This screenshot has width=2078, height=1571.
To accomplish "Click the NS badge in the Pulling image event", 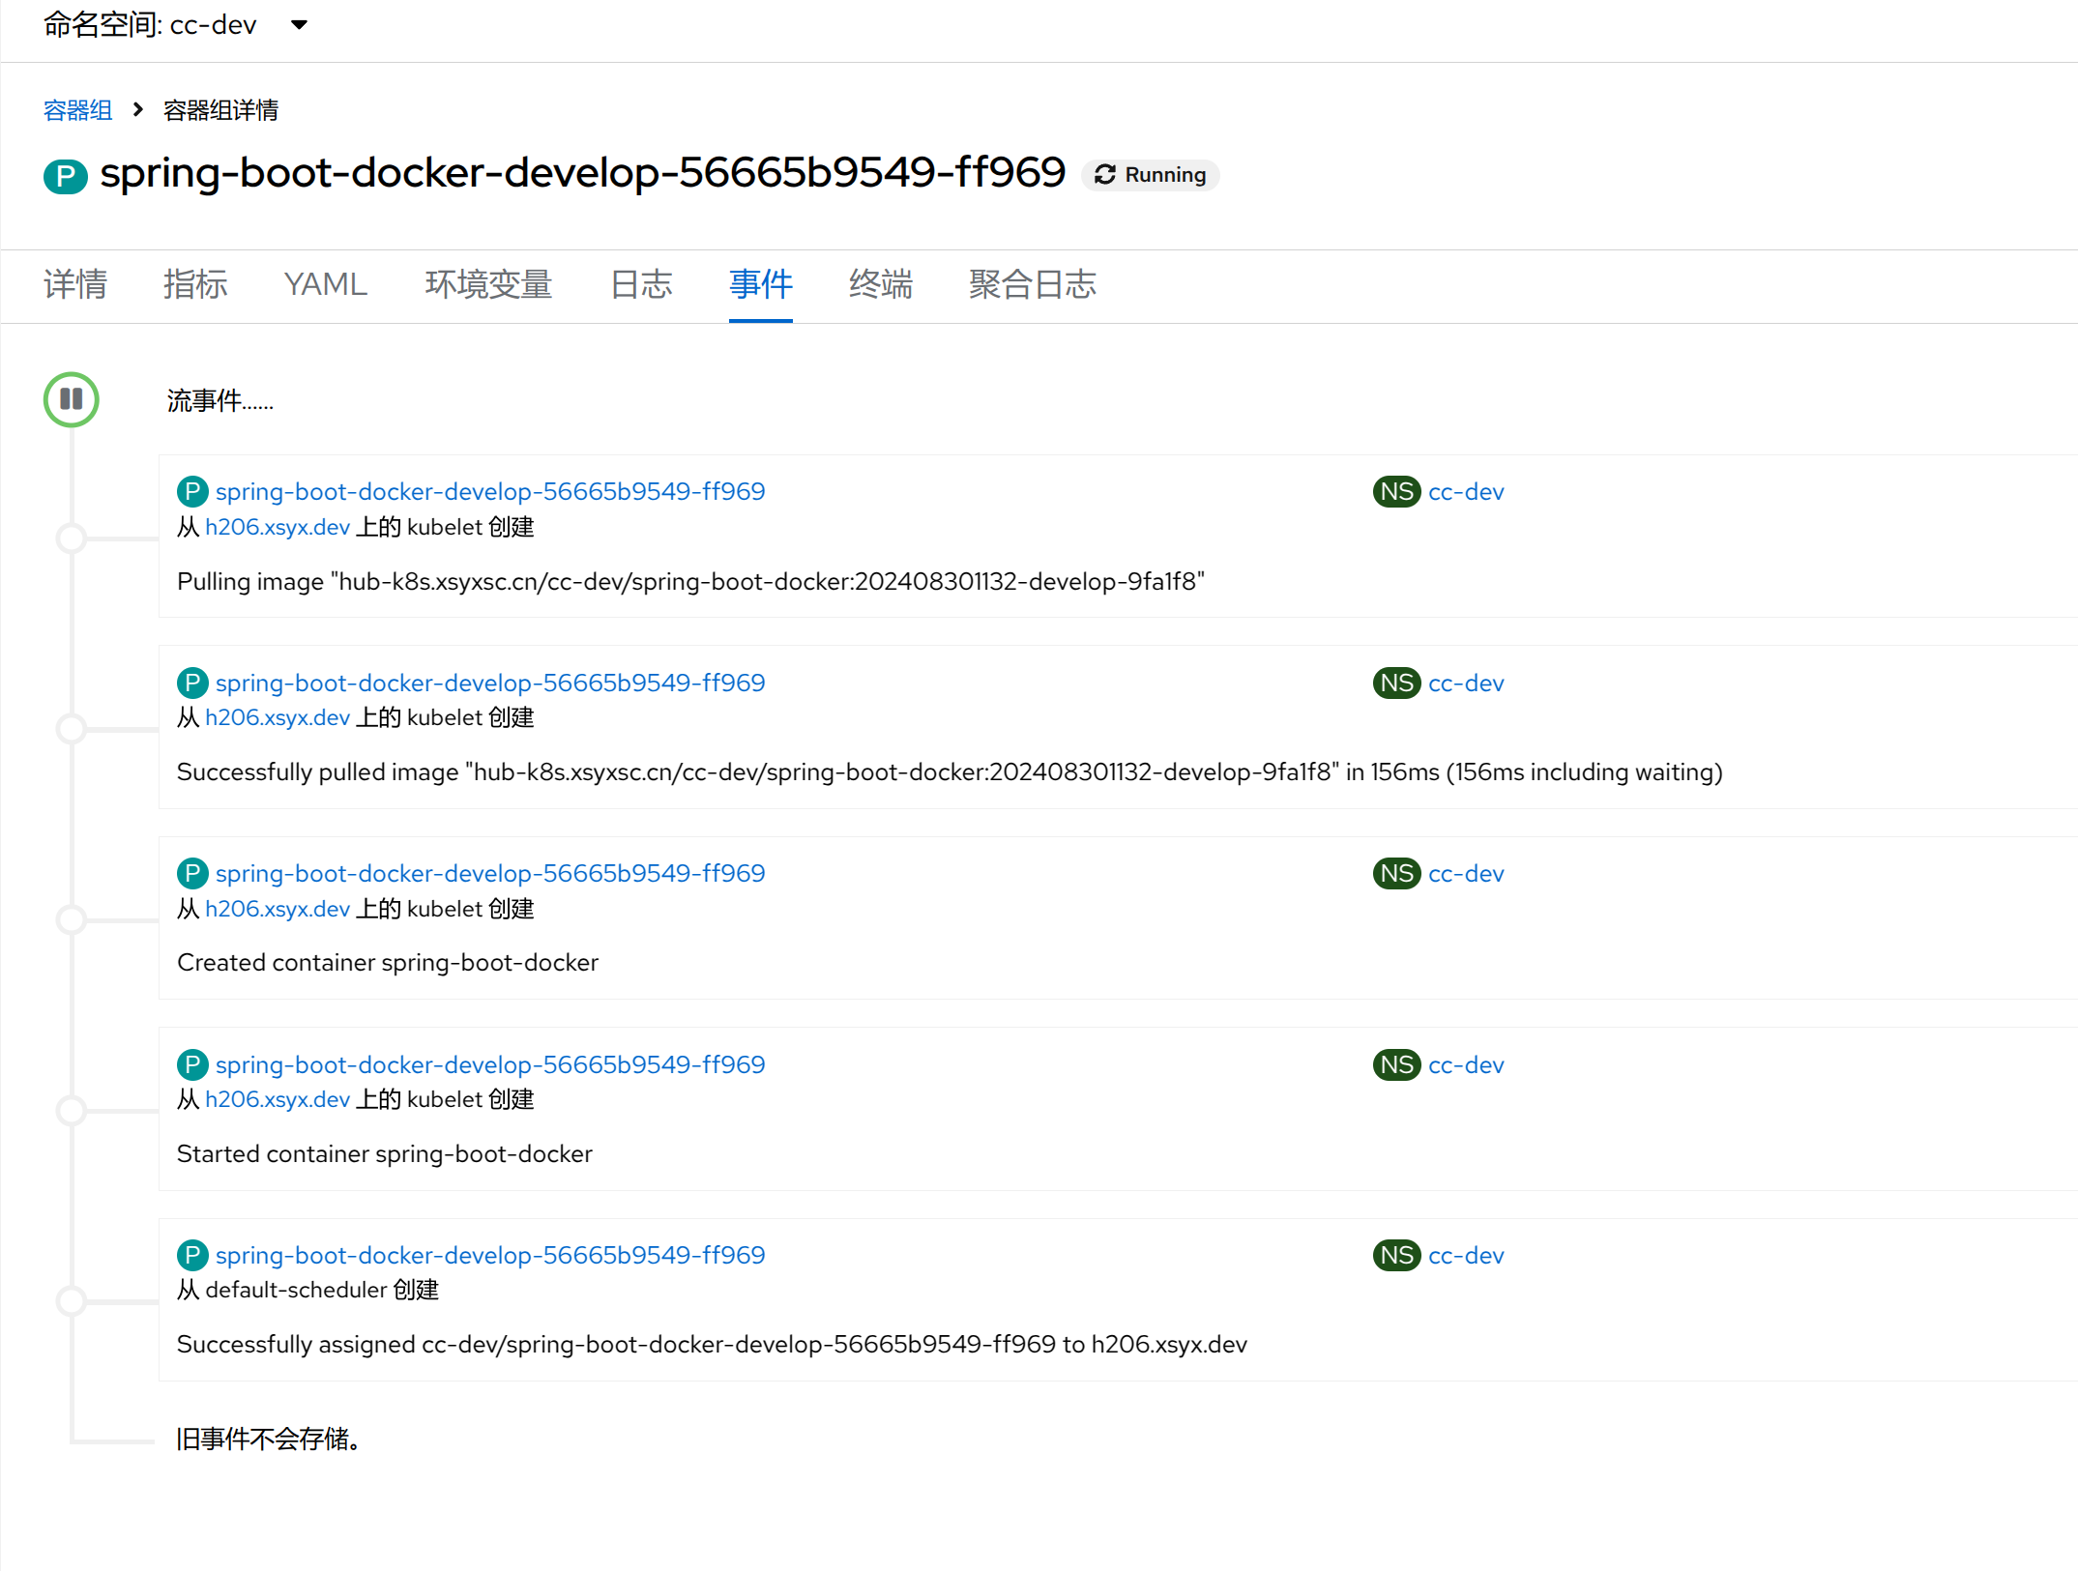I will [1395, 492].
